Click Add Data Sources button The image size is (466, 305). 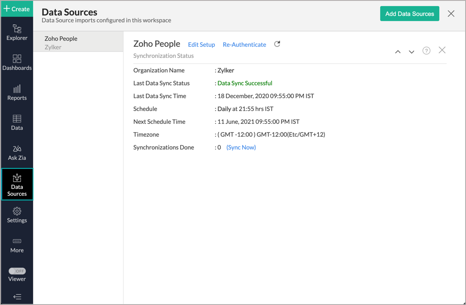click(x=409, y=14)
